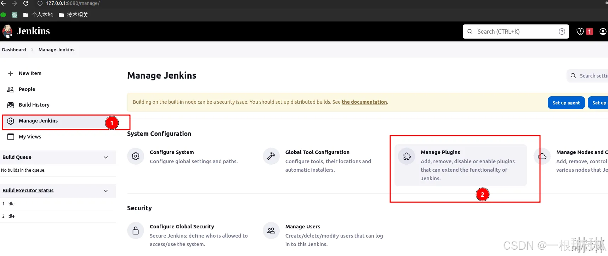
Task: Click the red notification badge showing 1
Action: pyautogui.click(x=590, y=32)
